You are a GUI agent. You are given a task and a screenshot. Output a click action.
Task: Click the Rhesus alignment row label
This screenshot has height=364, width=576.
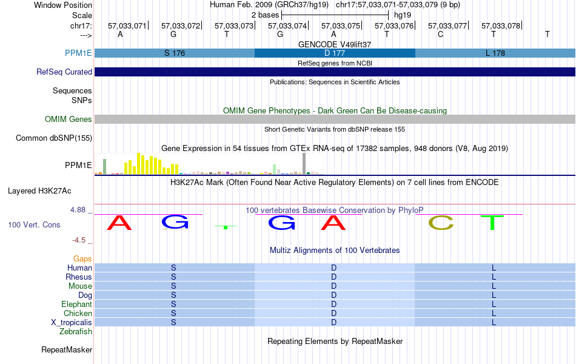[x=79, y=277]
